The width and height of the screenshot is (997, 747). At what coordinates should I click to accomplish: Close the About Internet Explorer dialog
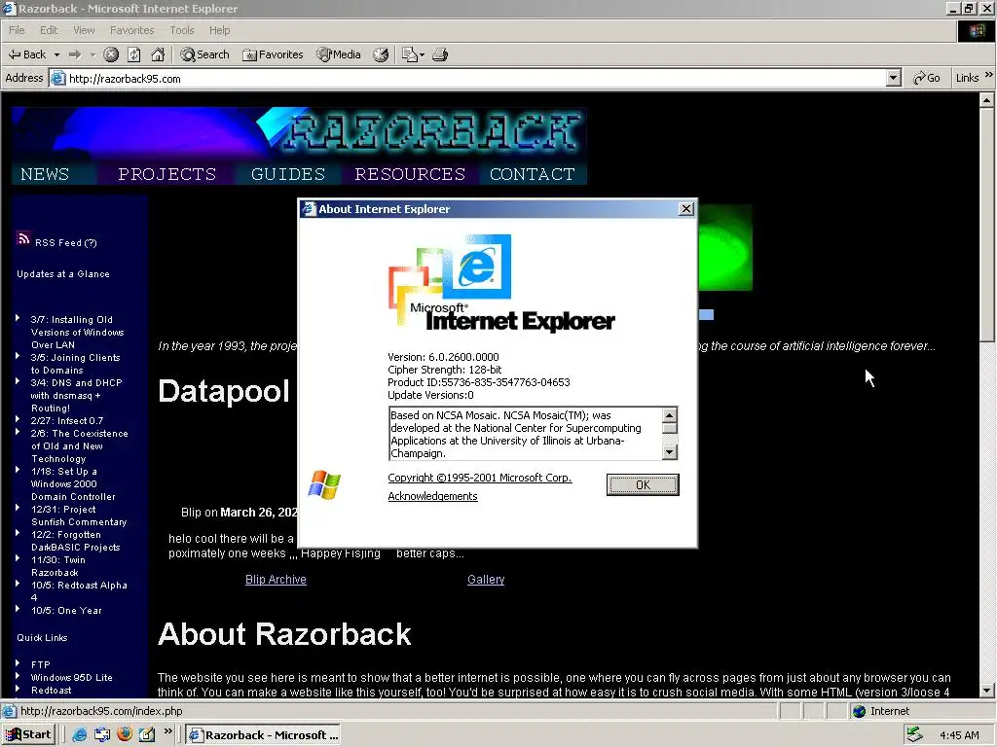point(686,209)
